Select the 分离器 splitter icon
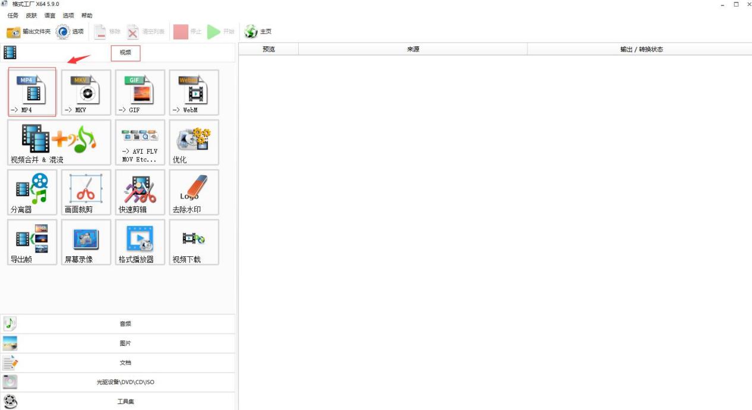Screen dimensions: 752x410 32,192
